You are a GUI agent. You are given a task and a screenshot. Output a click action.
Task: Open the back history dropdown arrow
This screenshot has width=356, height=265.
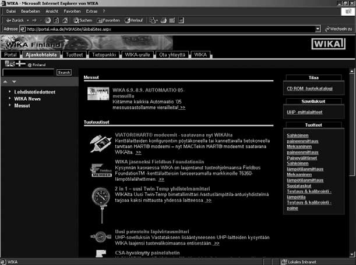point(28,20)
